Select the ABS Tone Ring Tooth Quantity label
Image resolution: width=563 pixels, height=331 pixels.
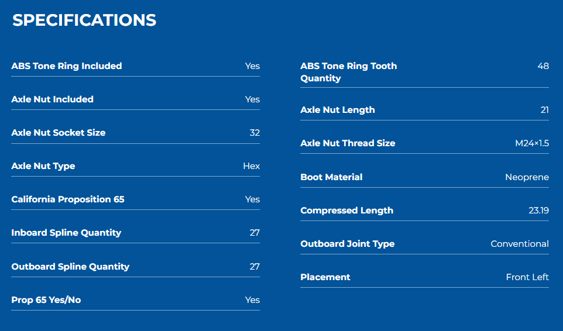click(349, 72)
